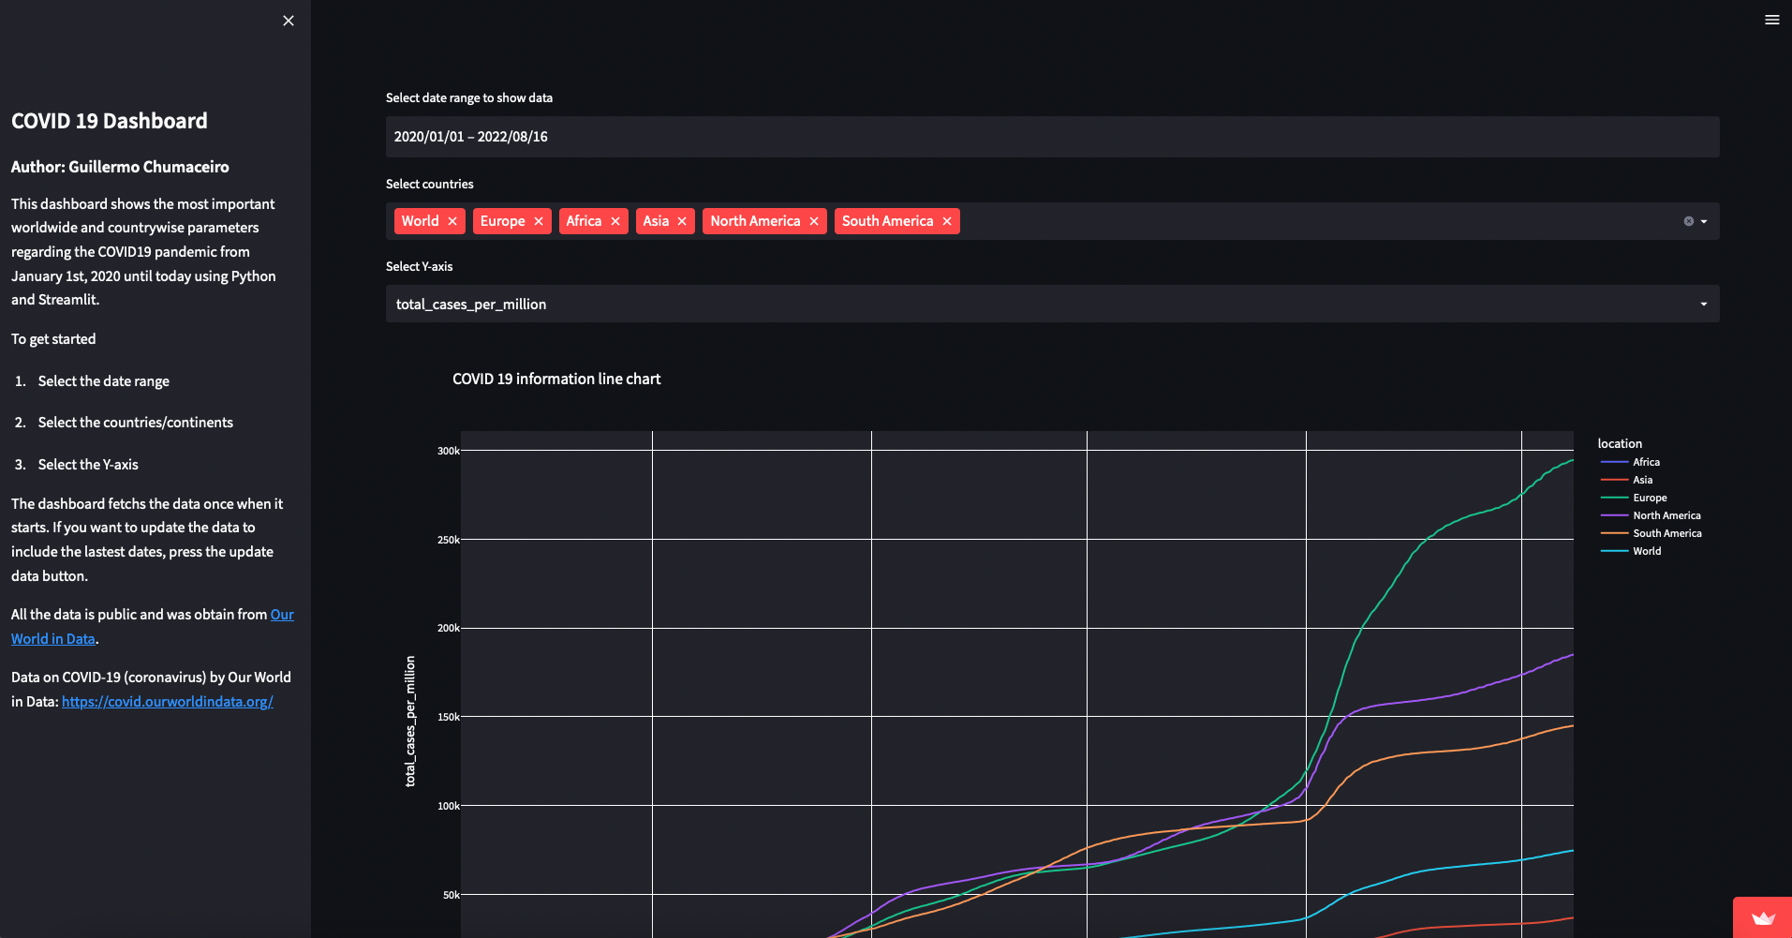
Task: Open the hamburger menu at top right
Action: (x=1771, y=20)
